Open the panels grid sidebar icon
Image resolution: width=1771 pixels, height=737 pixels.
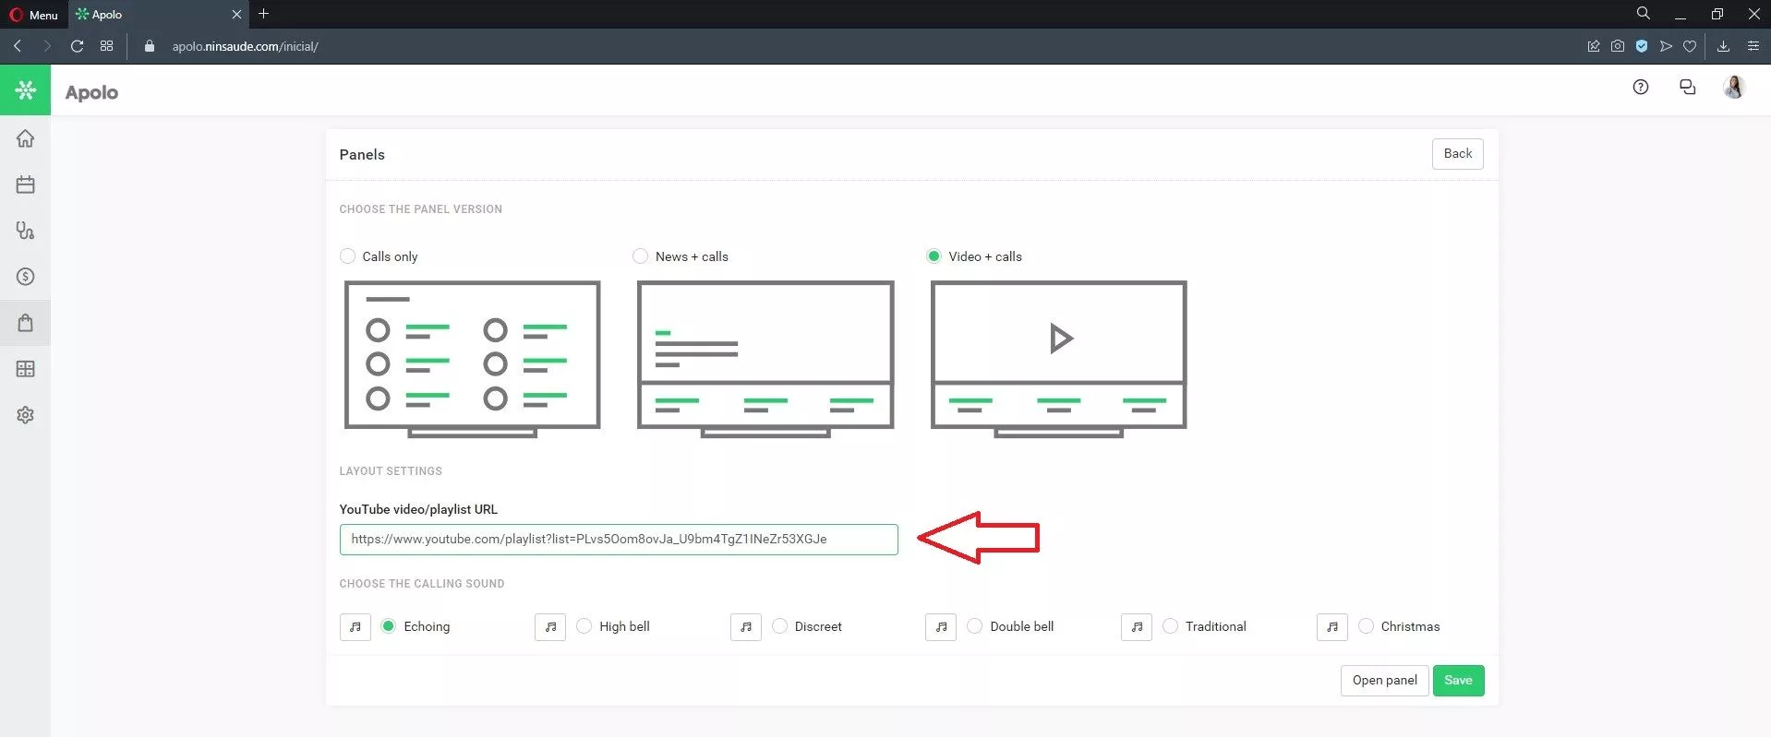(x=25, y=369)
